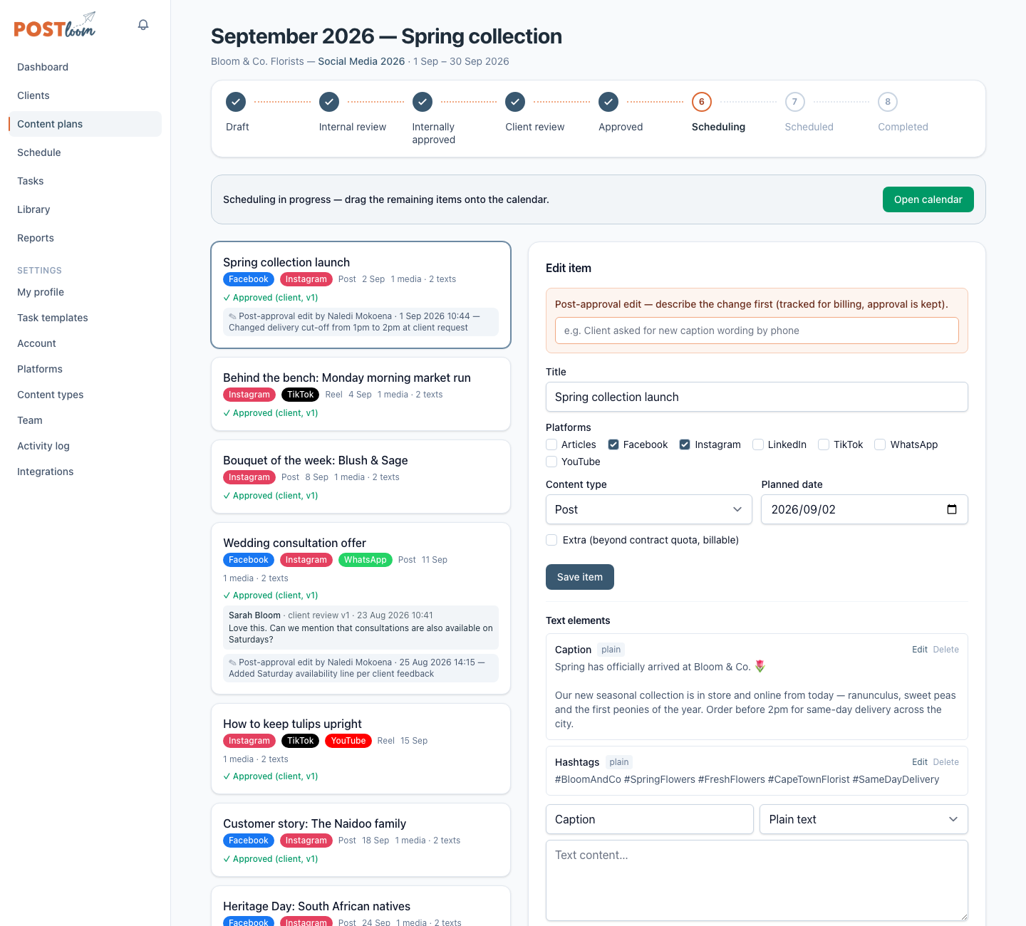Click the Internal review step checkmark circle
1026x926 pixels.
[x=329, y=102]
